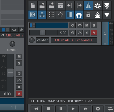114x112 pixels.
Task: Click the double up-triangle toolbar icon
Action: coord(98,15)
